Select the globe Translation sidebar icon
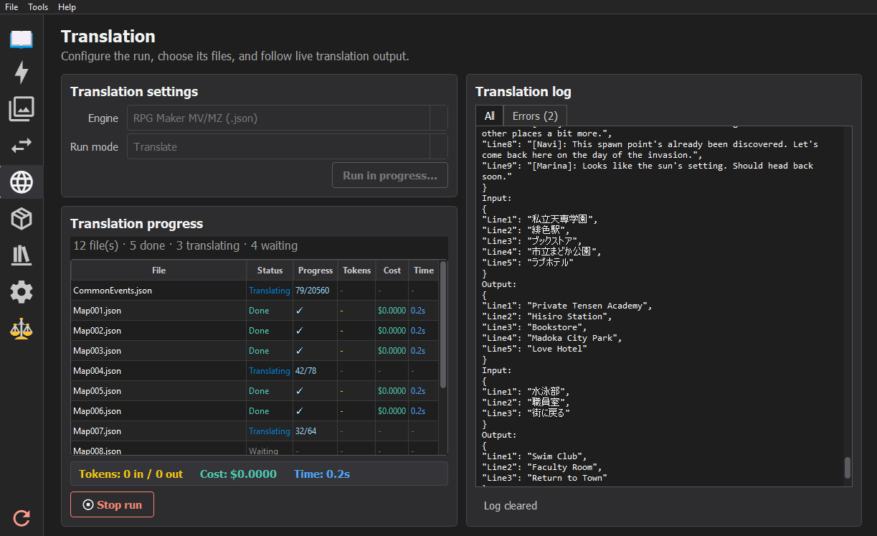 click(x=22, y=182)
